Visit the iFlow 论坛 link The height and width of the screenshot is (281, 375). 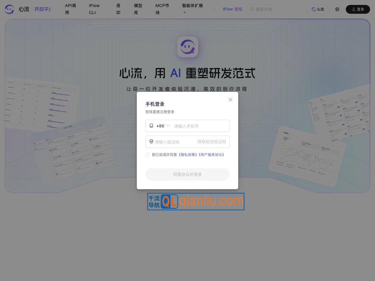tap(233, 9)
